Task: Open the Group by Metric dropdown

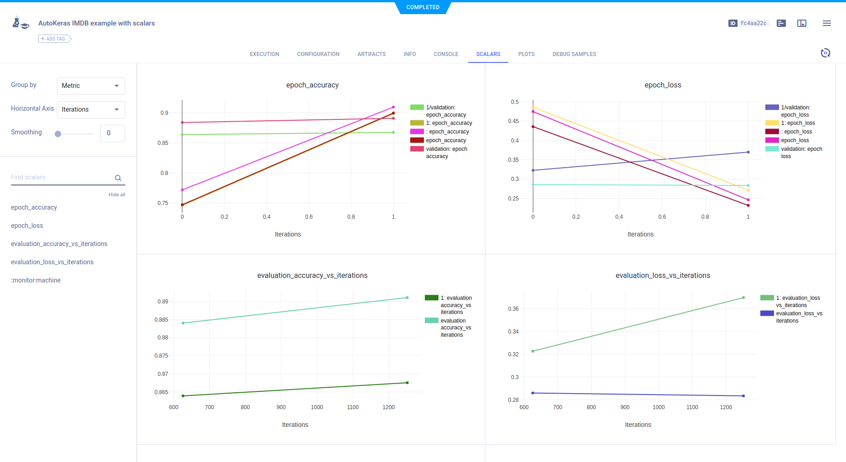Action: 91,86
